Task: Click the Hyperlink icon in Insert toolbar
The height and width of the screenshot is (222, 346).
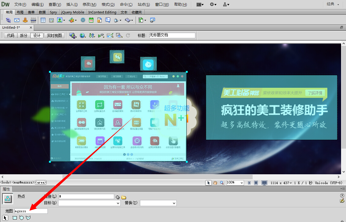Action: pyautogui.click(x=8, y=20)
